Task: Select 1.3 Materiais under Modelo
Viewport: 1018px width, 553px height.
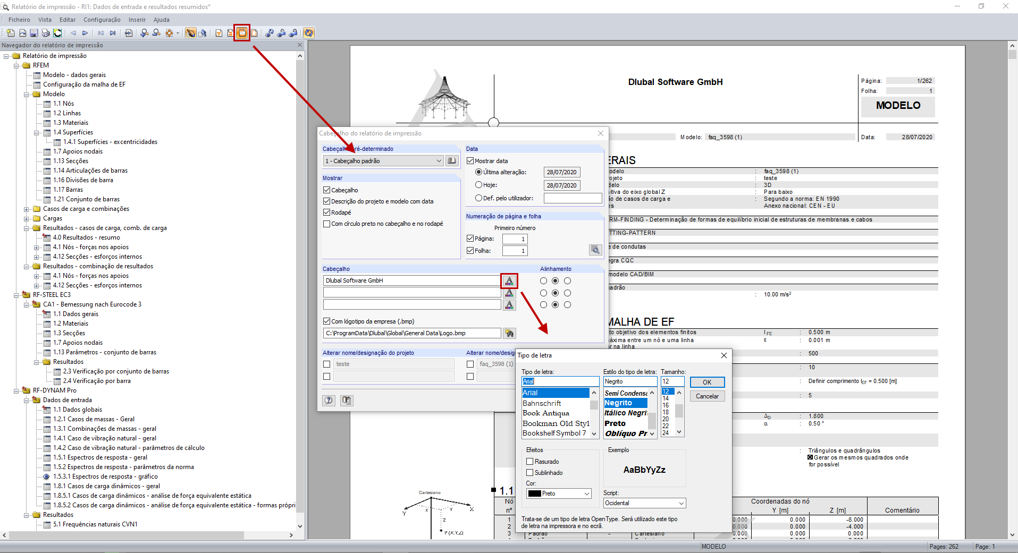Action: 71,123
